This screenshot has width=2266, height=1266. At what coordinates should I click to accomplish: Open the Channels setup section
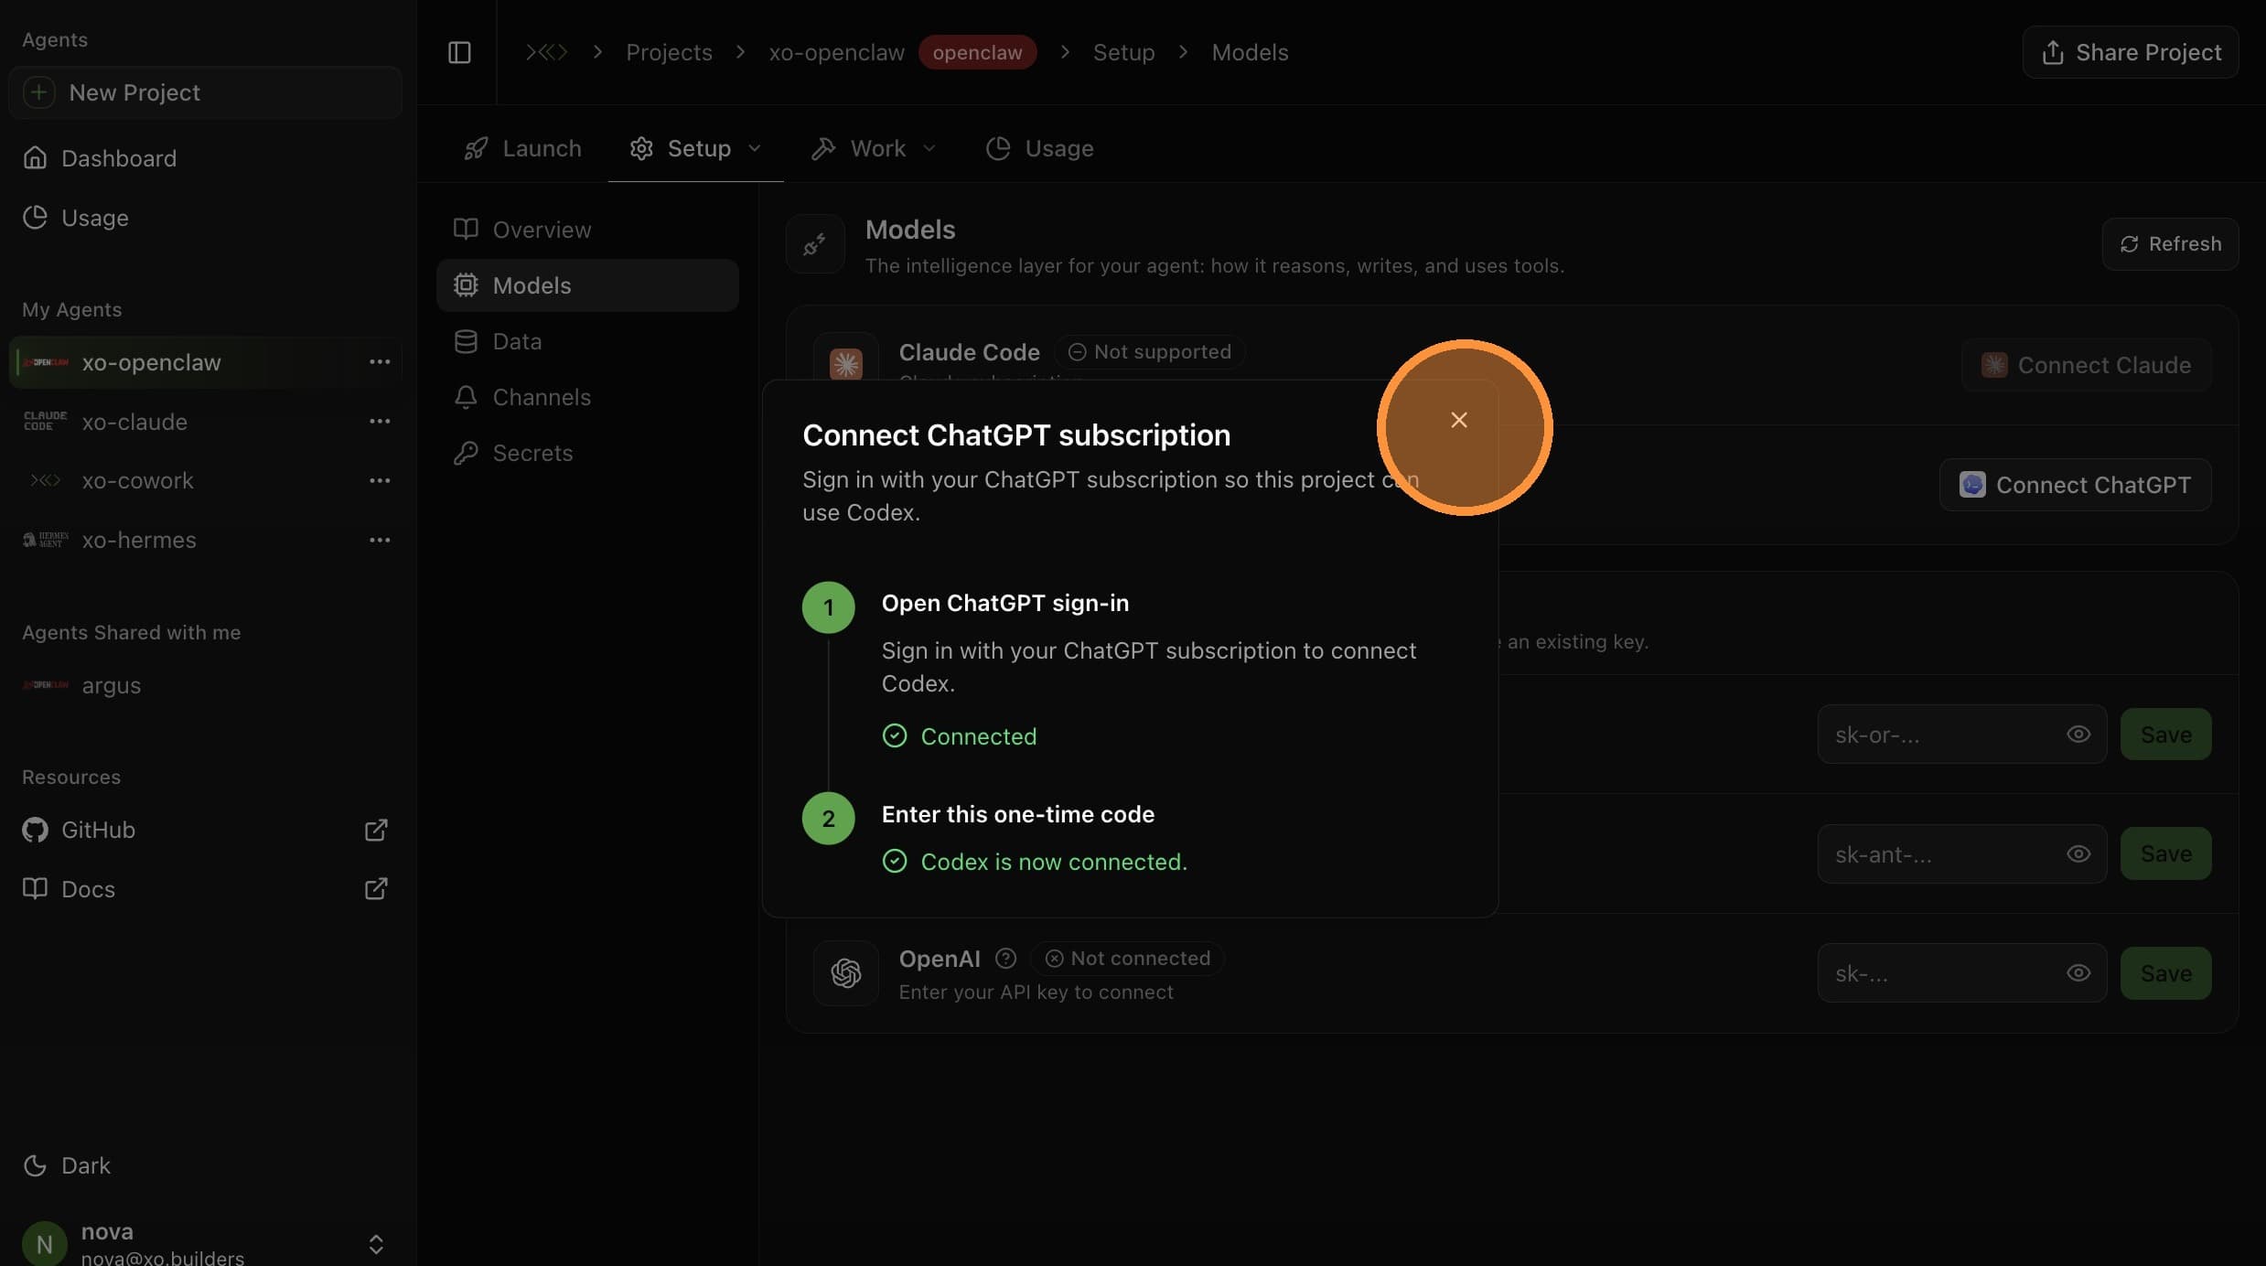(587, 397)
